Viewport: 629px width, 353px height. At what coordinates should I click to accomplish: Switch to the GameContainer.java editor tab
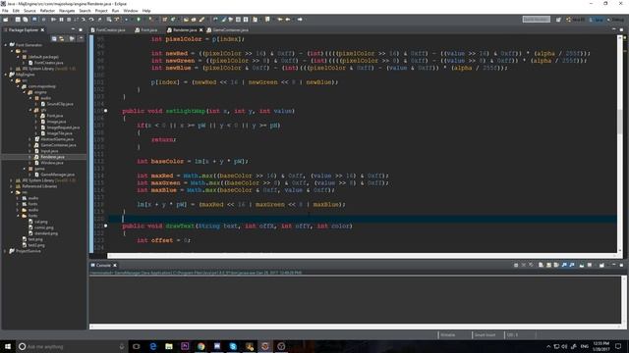[x=228, y=29]
